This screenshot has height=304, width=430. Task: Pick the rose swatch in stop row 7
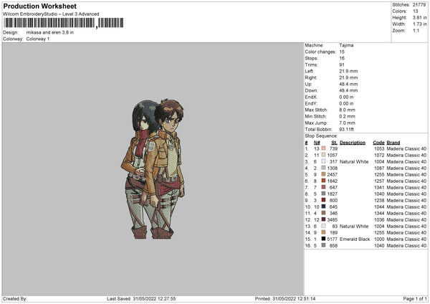coord(324,187)
